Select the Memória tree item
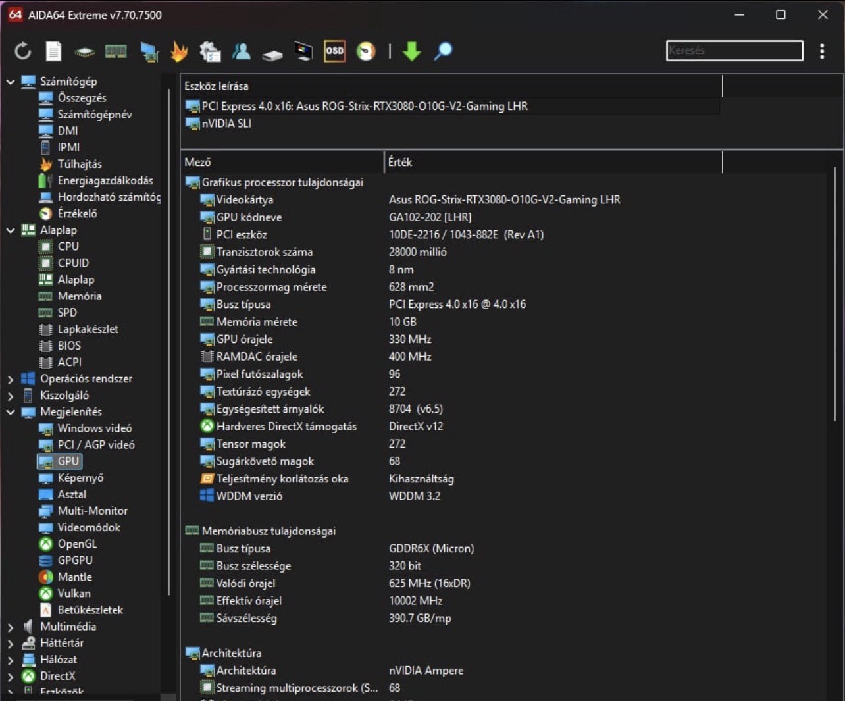Image resolution: width=845 pixels, height=701 pixels. (x=80, y=296)
